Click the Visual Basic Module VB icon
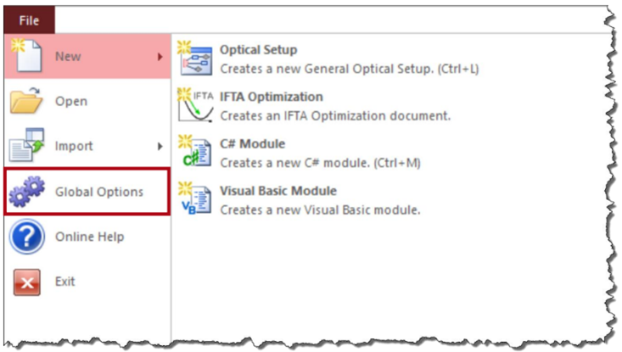 pos(195,198)
